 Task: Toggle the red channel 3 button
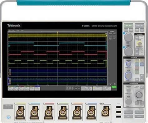(x=137, y=68)
